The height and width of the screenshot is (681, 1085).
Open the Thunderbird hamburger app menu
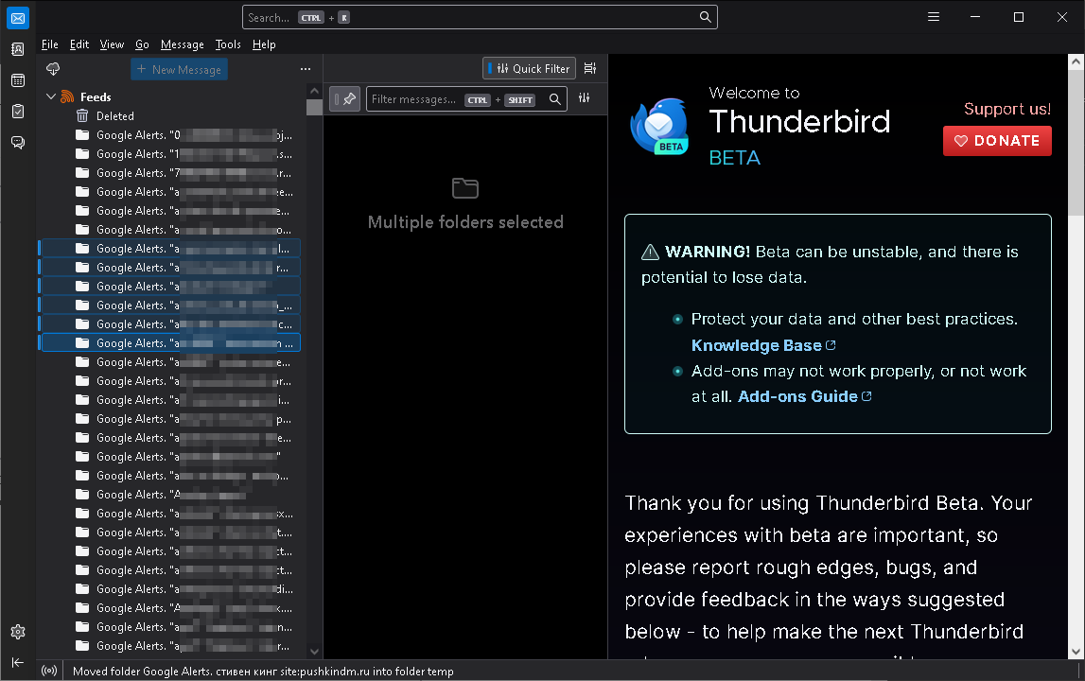(x=934, y=17)
